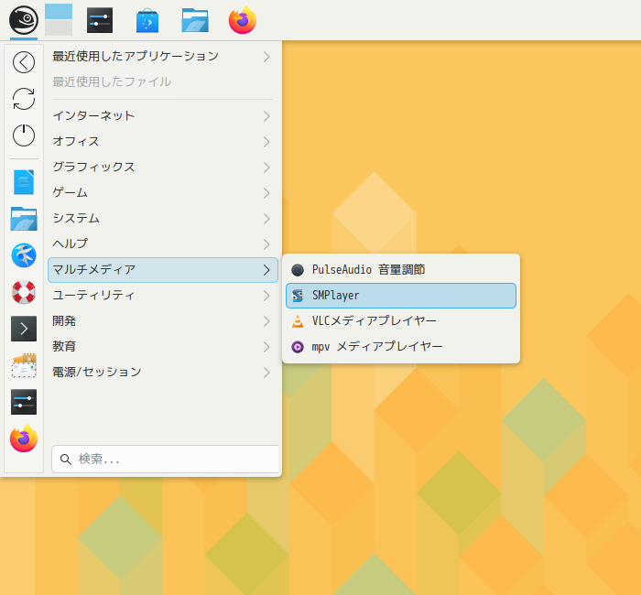Click the purple mpv player icon

tap(298, 347)
